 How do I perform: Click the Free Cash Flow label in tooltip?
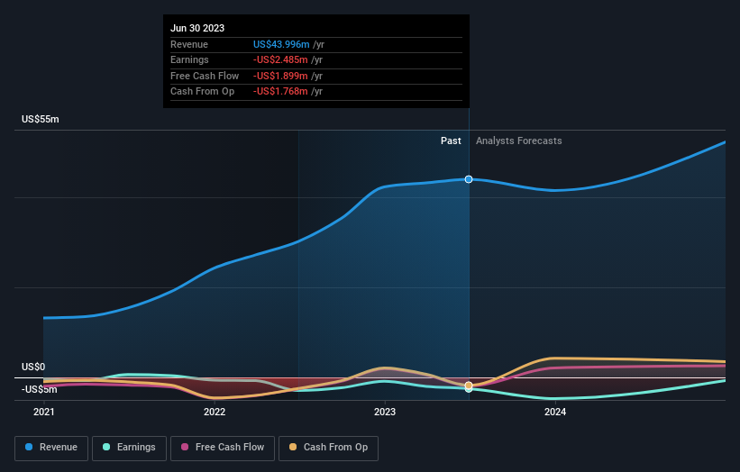205,76
